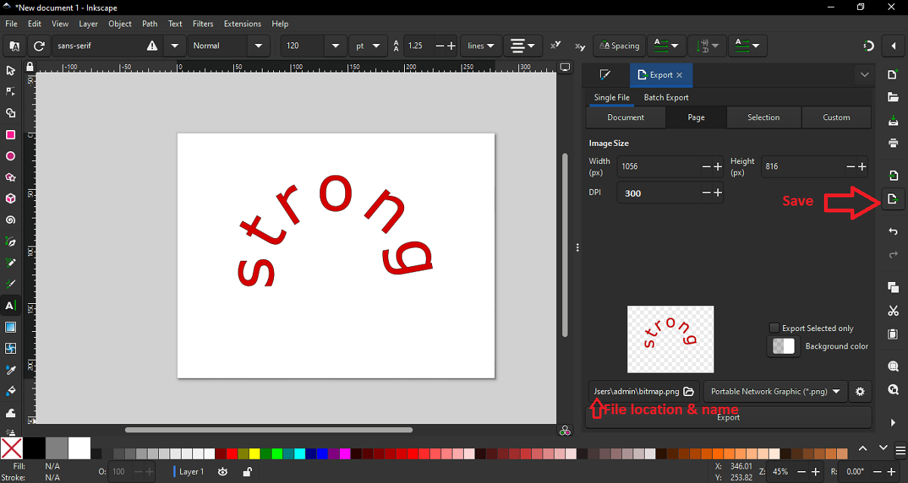The image size is (908, 483).
Task: Select the Star tool
Action: pyautogui.click(x=11, y=177)
